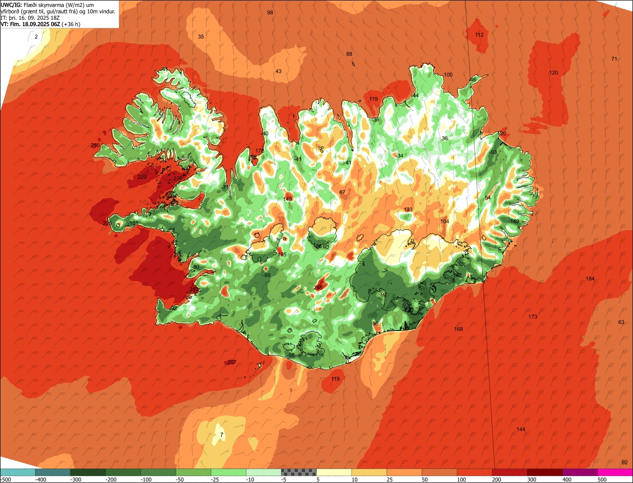Screen dimensions: 633x483
Task: Select the red 200 to 300 legend swatch
Action: tap(509, 472)
